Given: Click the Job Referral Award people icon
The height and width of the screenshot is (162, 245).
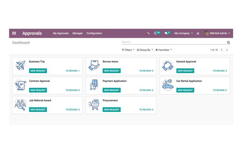Looking at the screenshot, I should [20, 104].
